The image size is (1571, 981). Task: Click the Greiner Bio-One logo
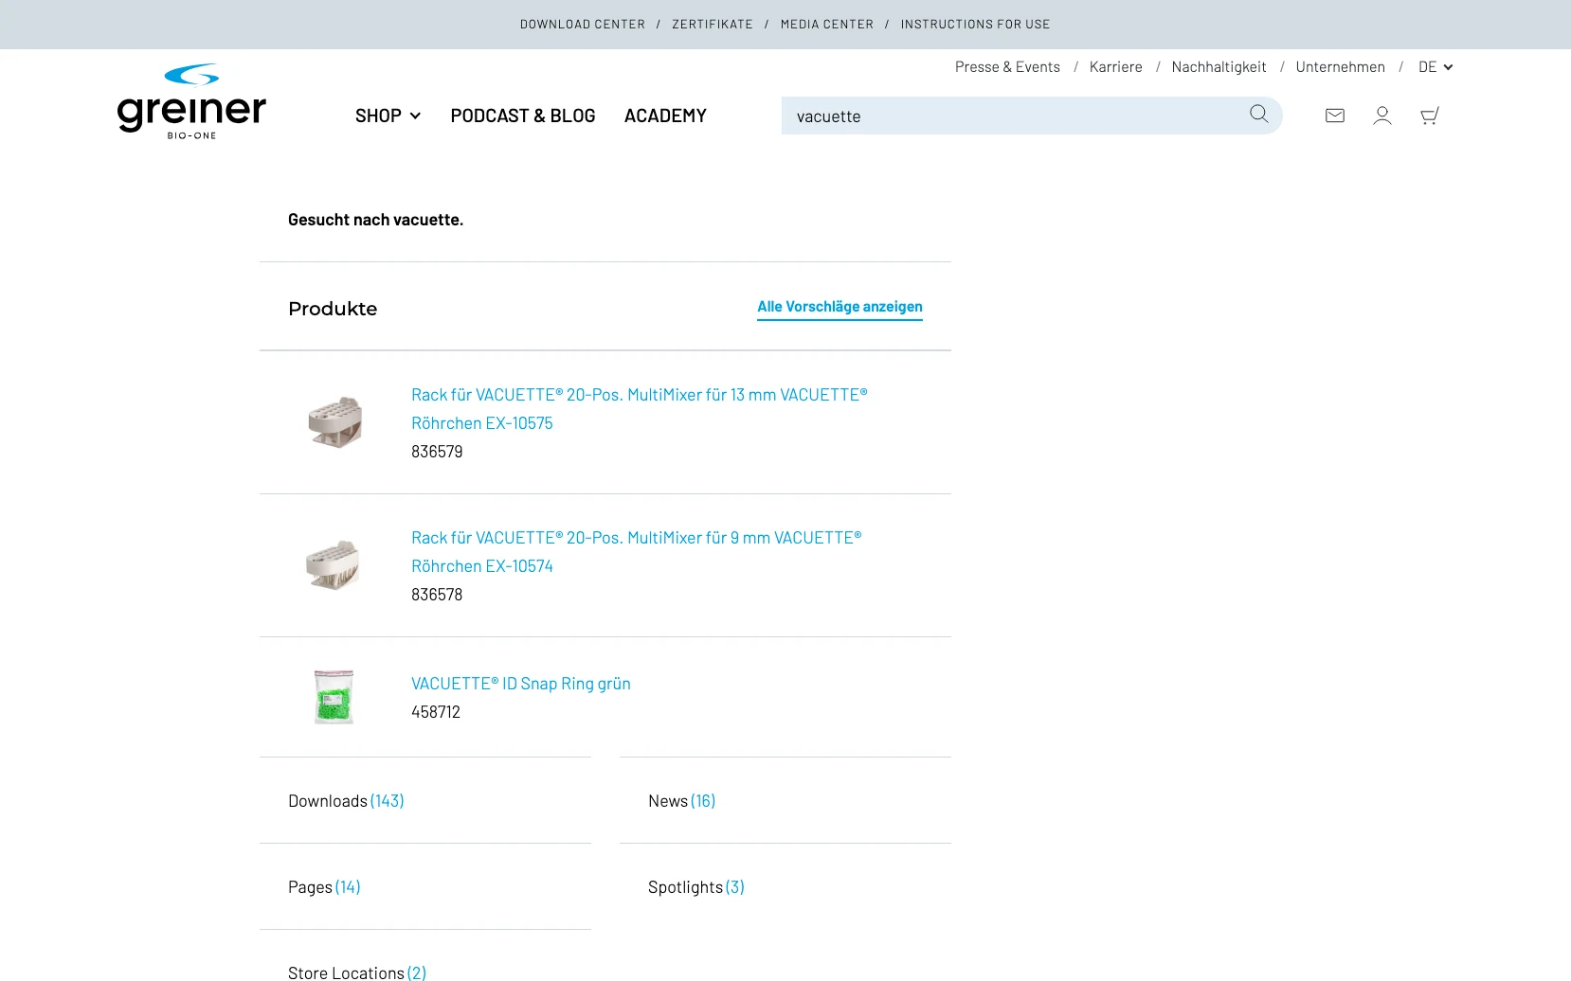pos(191,102)
